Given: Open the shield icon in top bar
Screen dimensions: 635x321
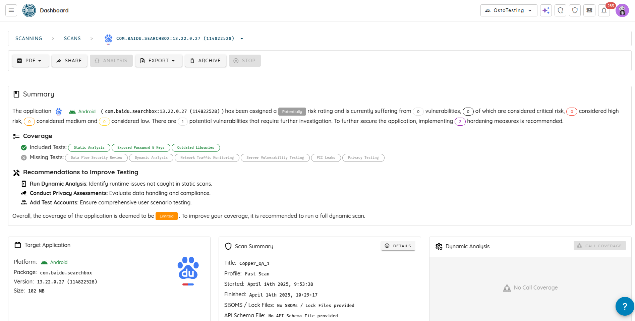Looking at the screenshot, I should (575, 10).
